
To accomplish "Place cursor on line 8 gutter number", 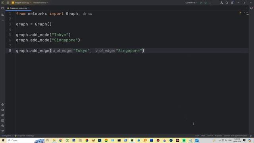I will tap(10, 51).
